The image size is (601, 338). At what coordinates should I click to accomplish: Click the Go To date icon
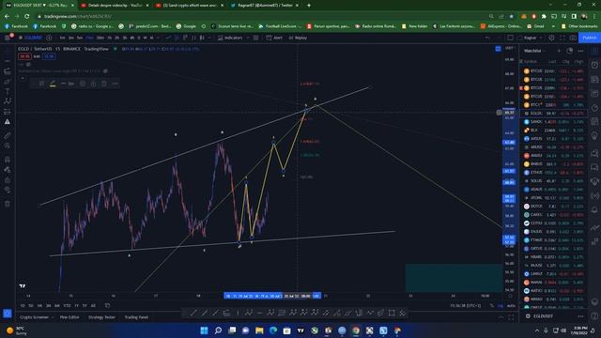tap(108, 305)
